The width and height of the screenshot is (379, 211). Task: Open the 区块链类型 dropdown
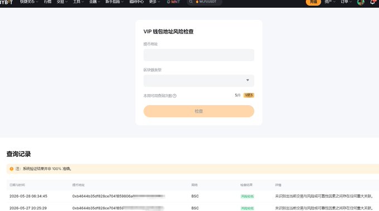pos(198,81)
